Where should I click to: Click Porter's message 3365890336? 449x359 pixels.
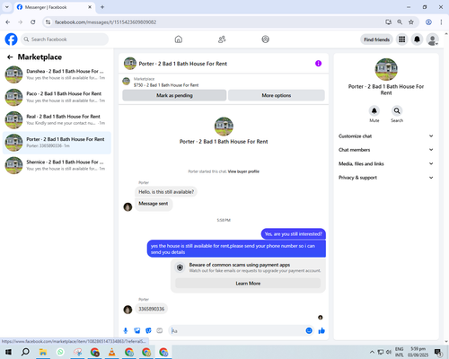click(151, 309)
